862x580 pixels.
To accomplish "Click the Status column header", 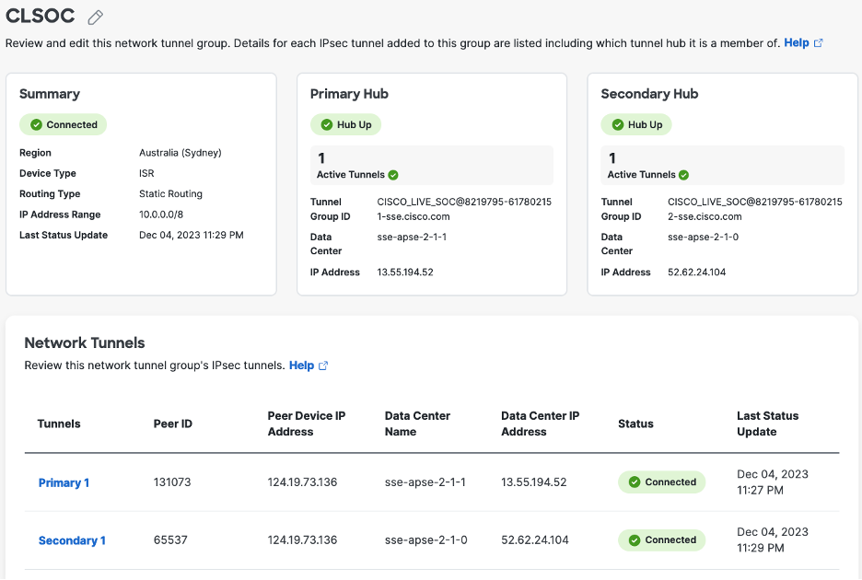I will [635, 423].
